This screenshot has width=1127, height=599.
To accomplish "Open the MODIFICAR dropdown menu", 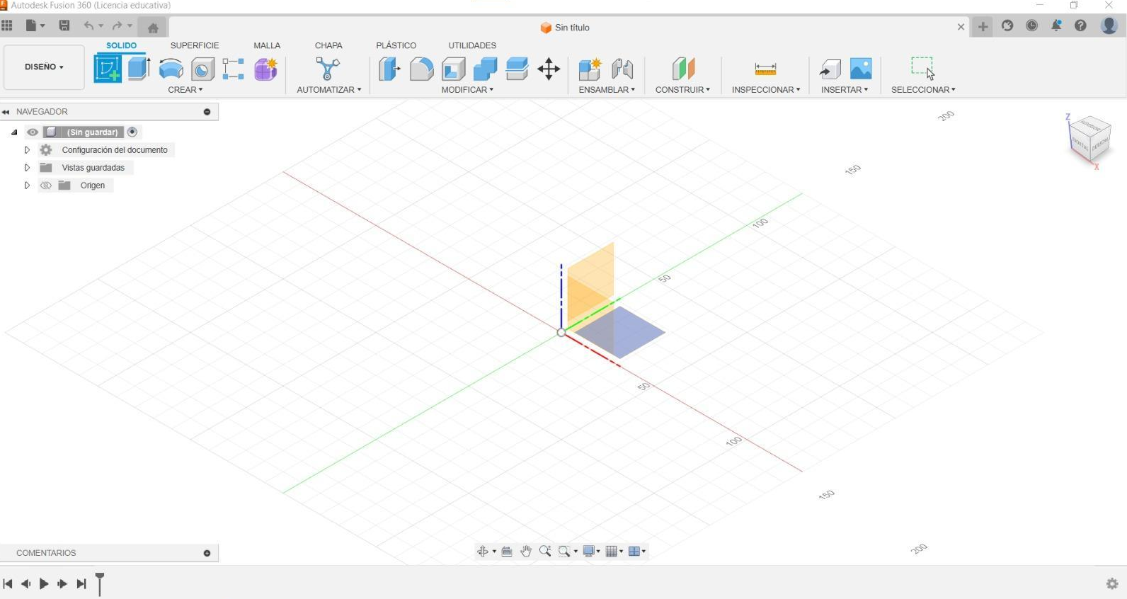I will (x=467, y=90).
